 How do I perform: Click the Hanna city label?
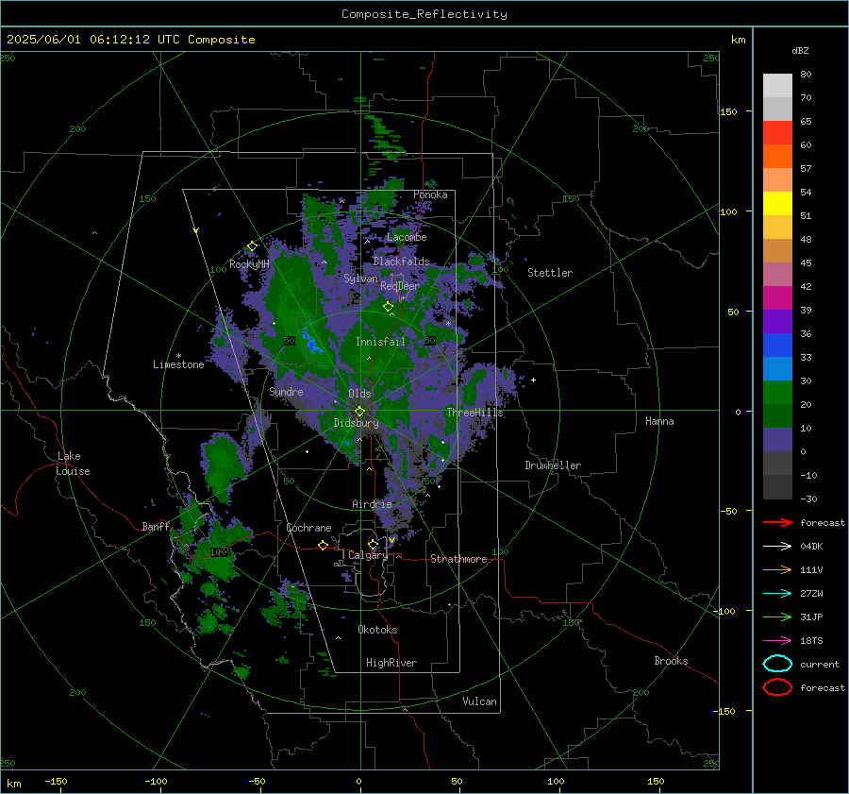click(x=659, y=421)
